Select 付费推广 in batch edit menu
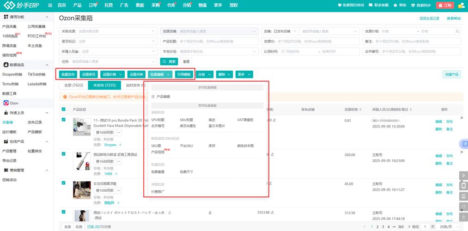 [158, 191]
